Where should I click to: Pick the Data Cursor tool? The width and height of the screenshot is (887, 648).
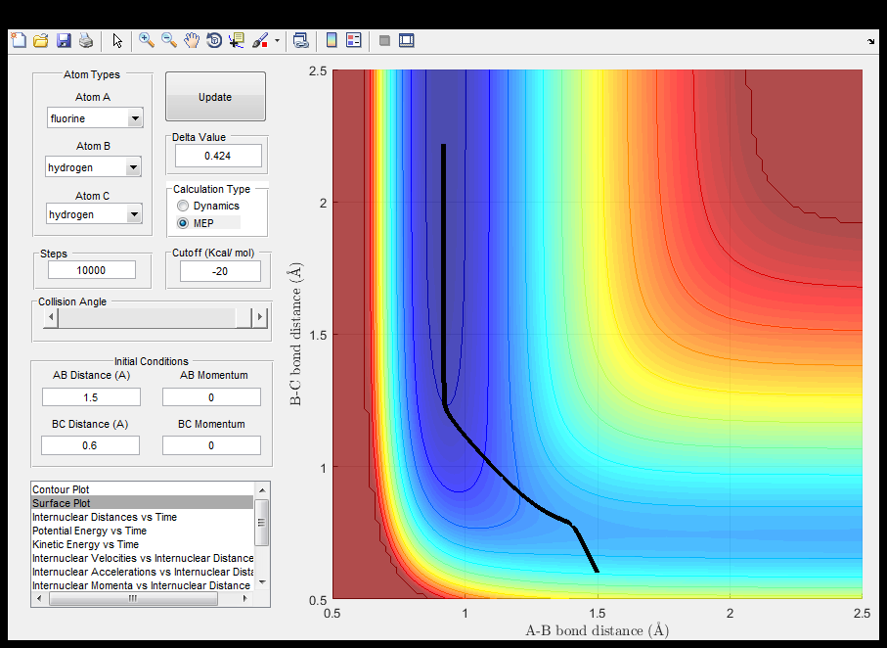[x=237, y=40]
